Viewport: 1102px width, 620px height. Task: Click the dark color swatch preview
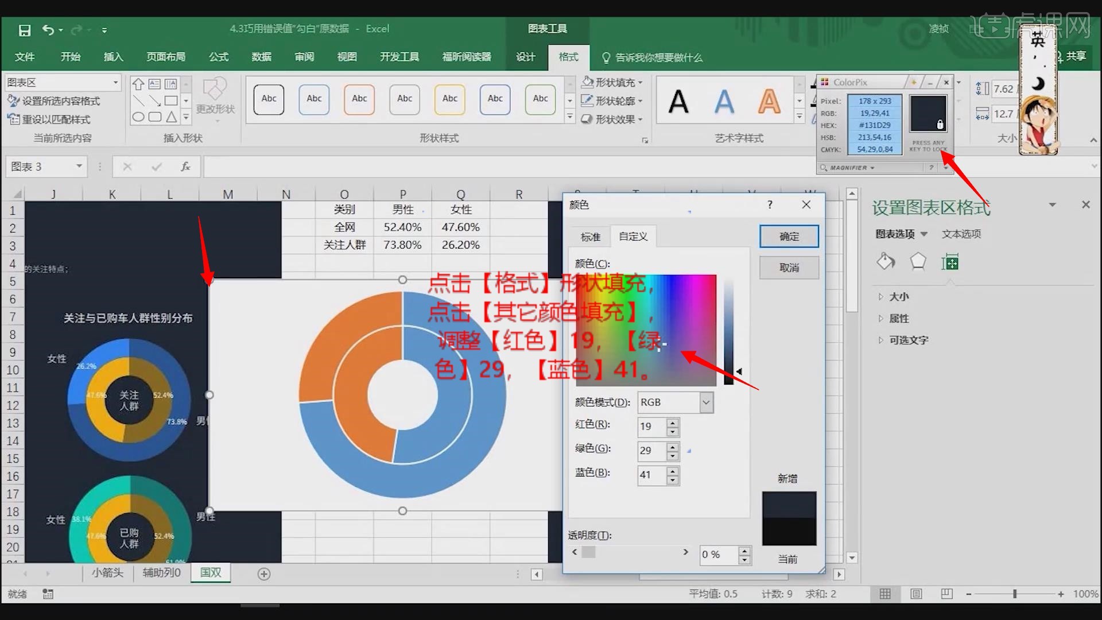coord(789,516)
